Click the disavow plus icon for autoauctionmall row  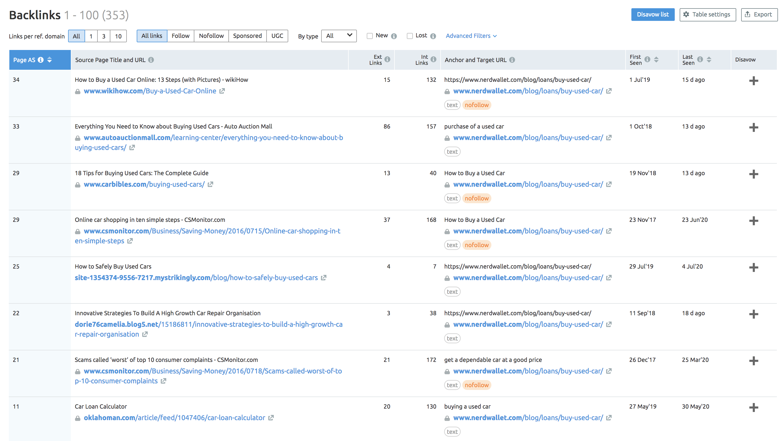(x=753, y=128)
